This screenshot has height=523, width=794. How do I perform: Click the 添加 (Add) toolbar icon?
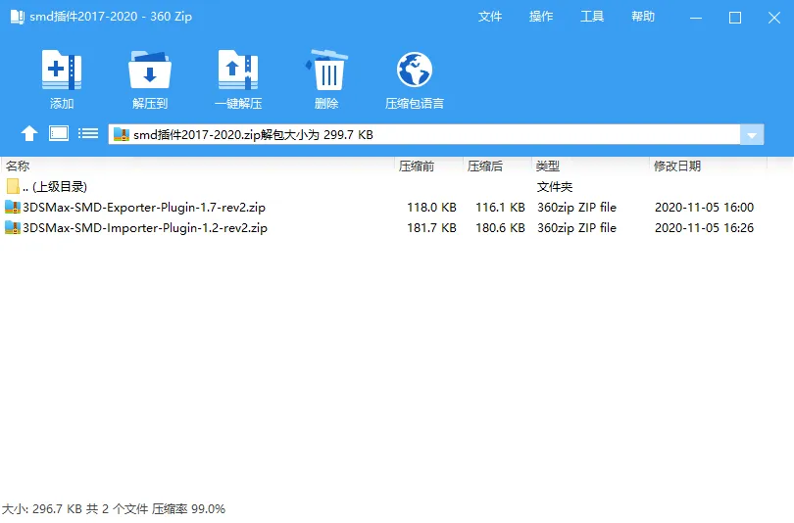point(62,70)
